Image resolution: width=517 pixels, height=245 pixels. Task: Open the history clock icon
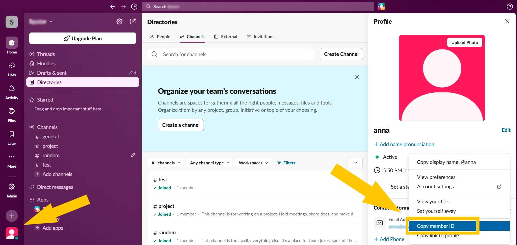click(134, 6)
